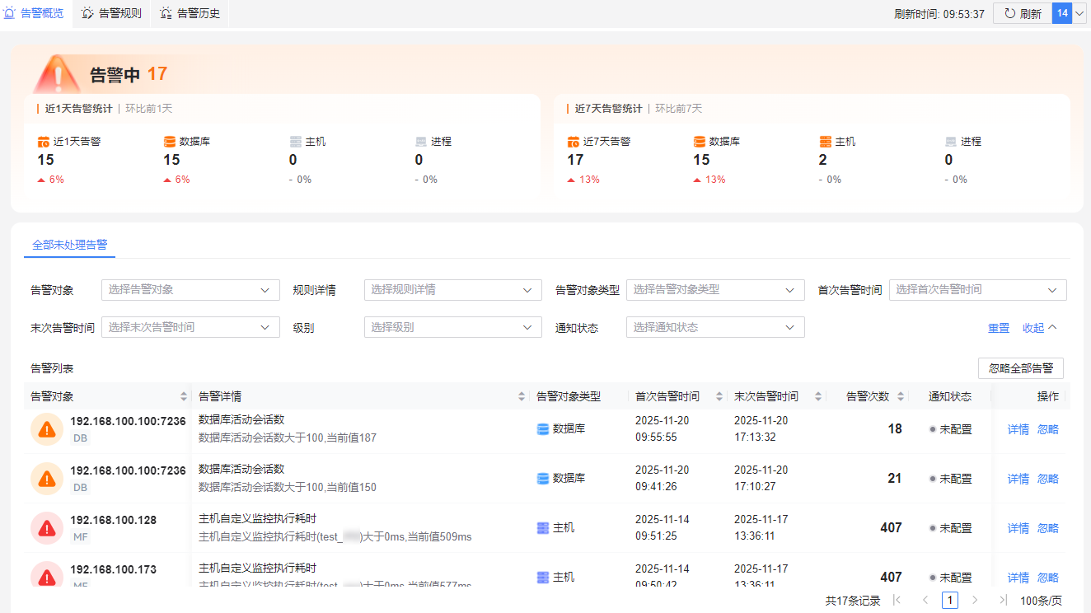This screenshot has width=1091, height=613.
Task: Click the 近1天告警 calendar icon
Action: click(x=44, y=142)
